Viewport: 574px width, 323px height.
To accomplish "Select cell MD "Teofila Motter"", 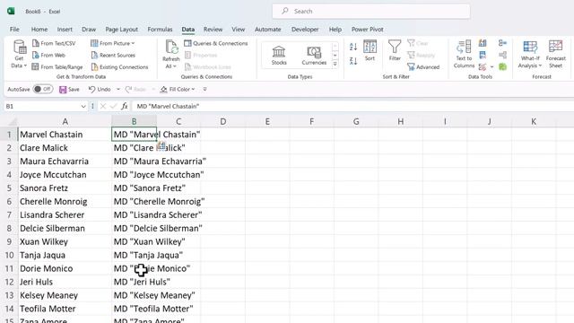I will (x=134, y=309).
